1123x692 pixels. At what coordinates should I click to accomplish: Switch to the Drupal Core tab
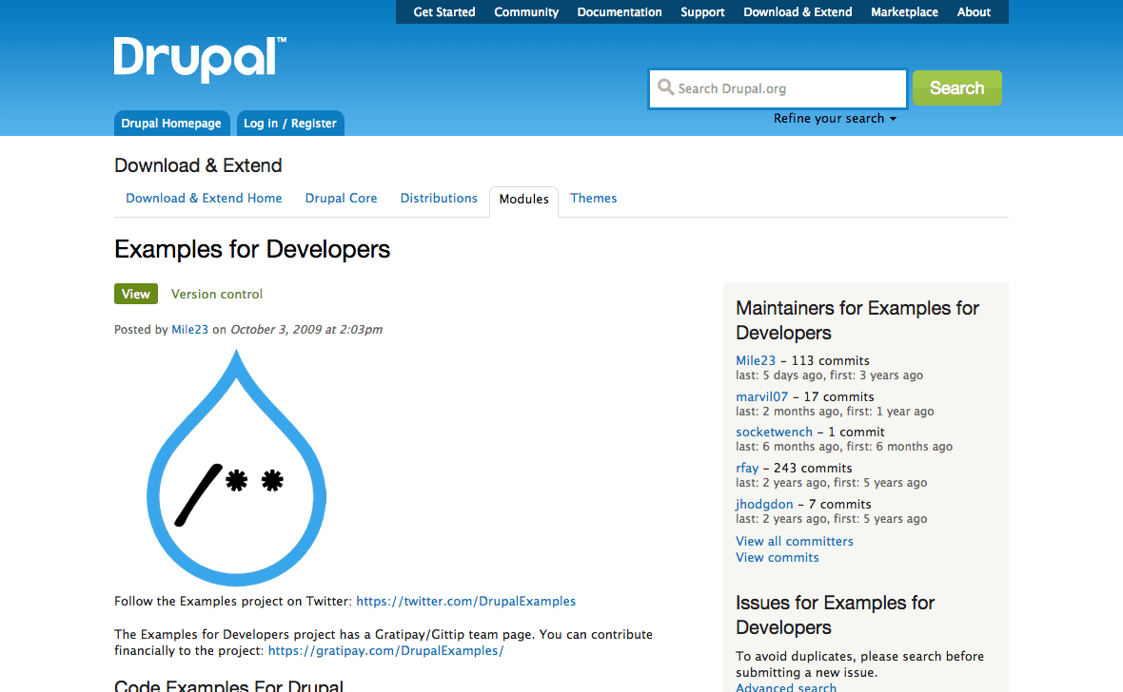click(x=341, y=199)
